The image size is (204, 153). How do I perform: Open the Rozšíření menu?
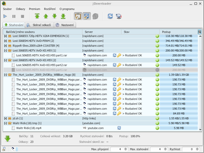(x=50, y=9)
